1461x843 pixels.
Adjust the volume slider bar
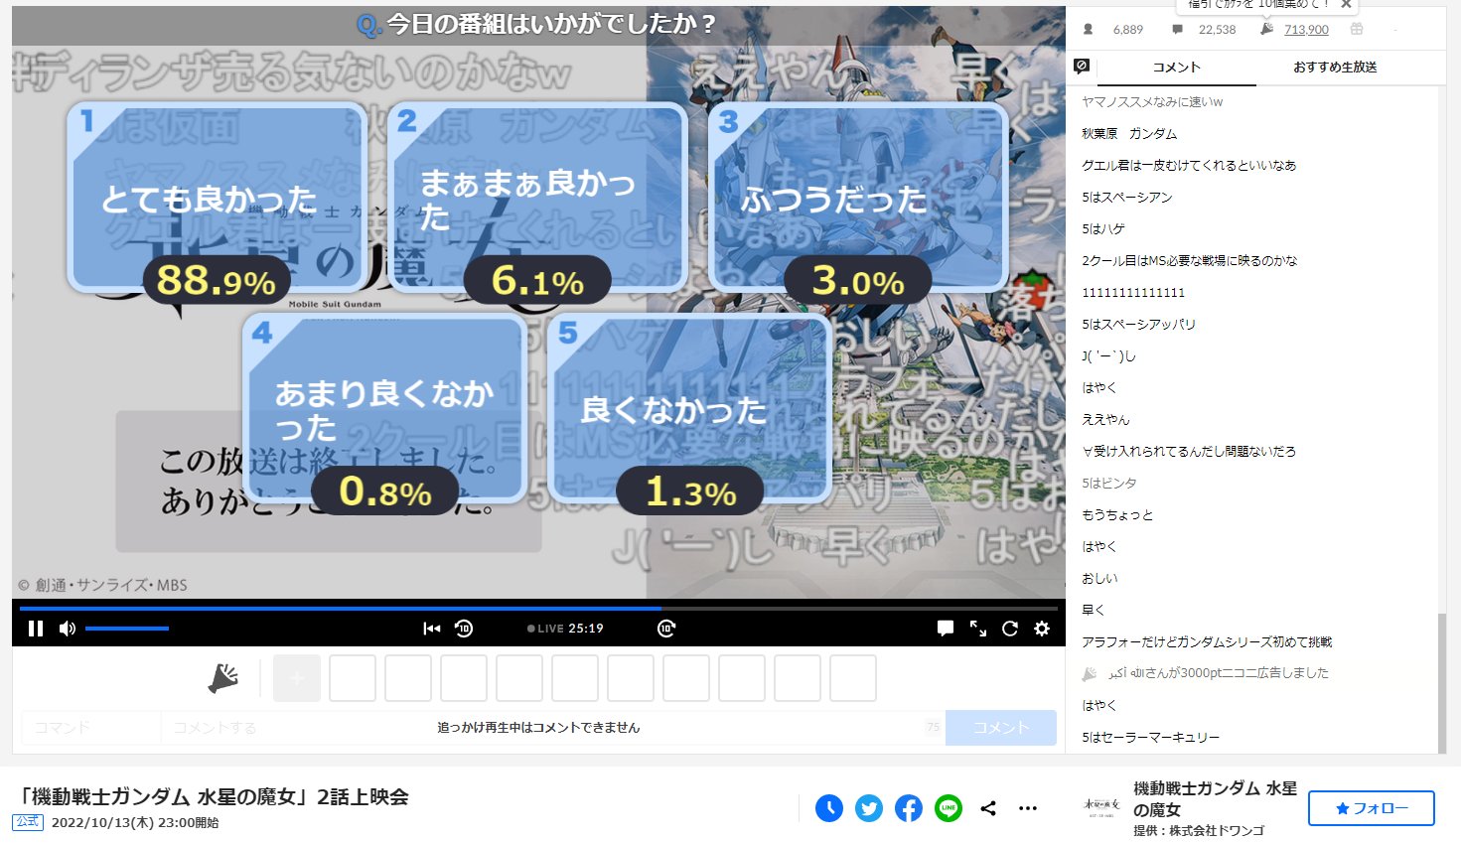click(127, 629)
